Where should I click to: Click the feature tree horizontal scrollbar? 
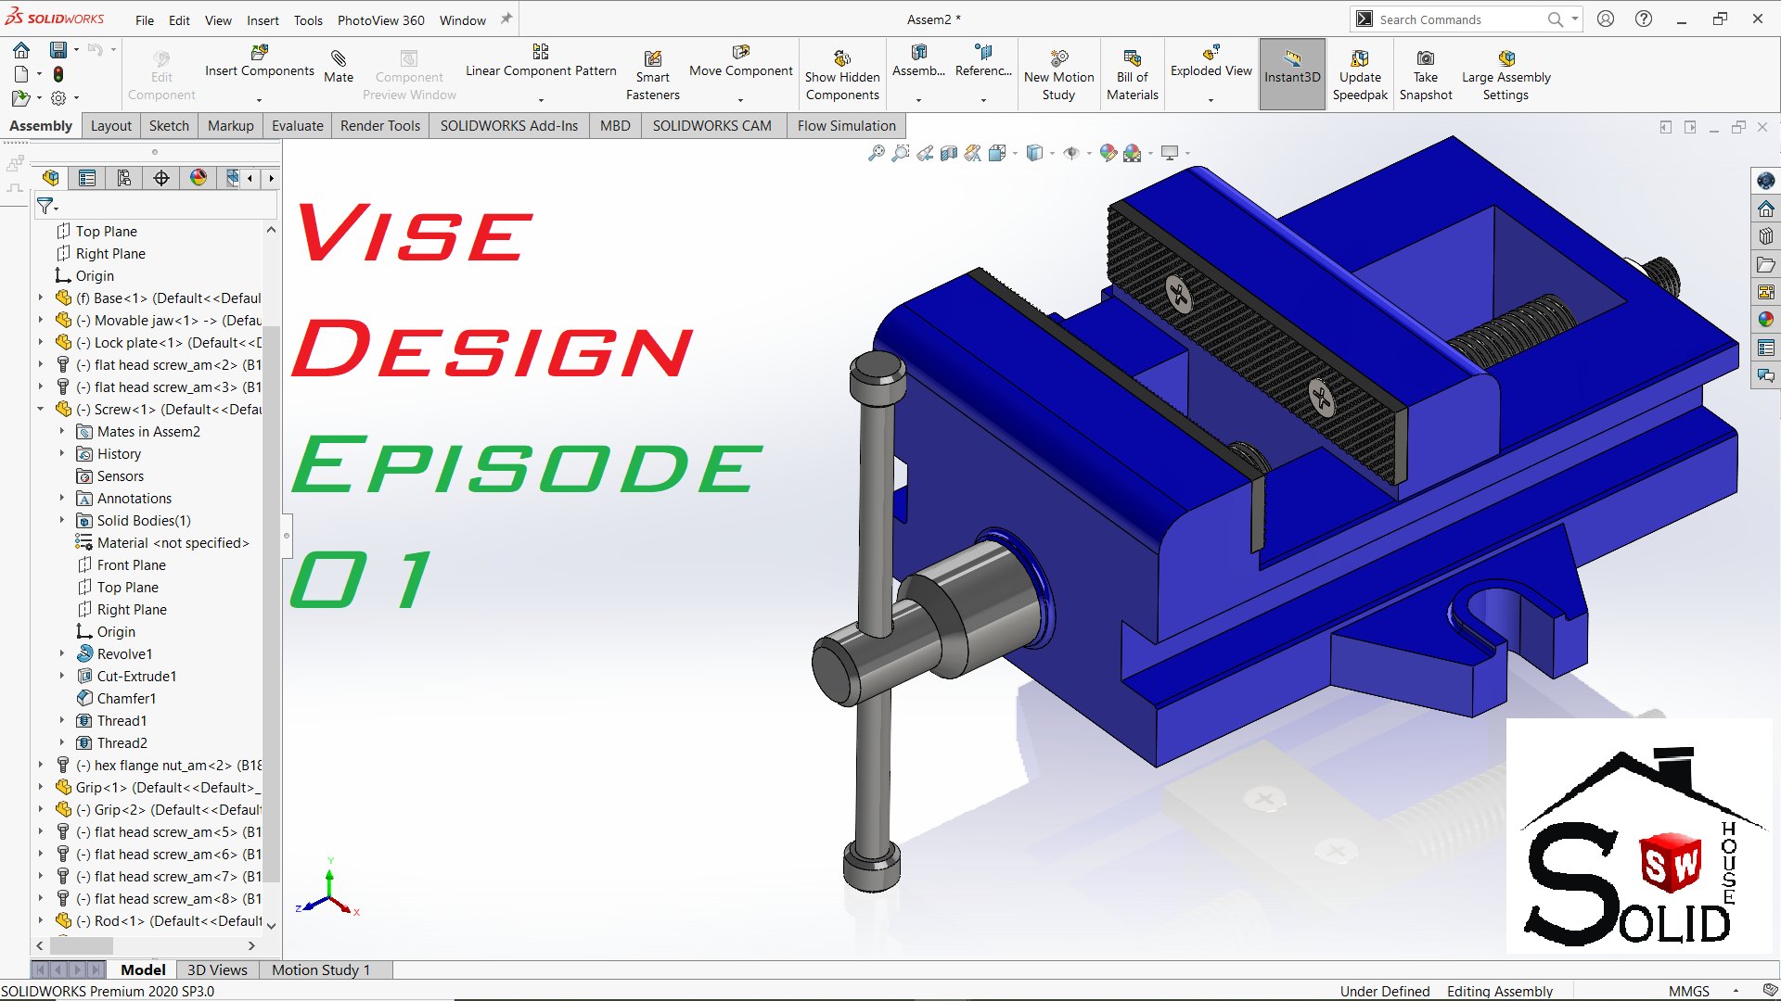click(x=82, y=945)
